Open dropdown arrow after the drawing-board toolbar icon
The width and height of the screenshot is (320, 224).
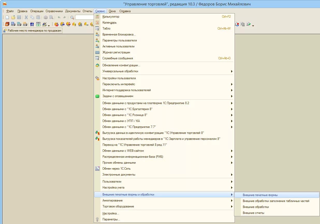pyautogui.click(x=49, y=25)
